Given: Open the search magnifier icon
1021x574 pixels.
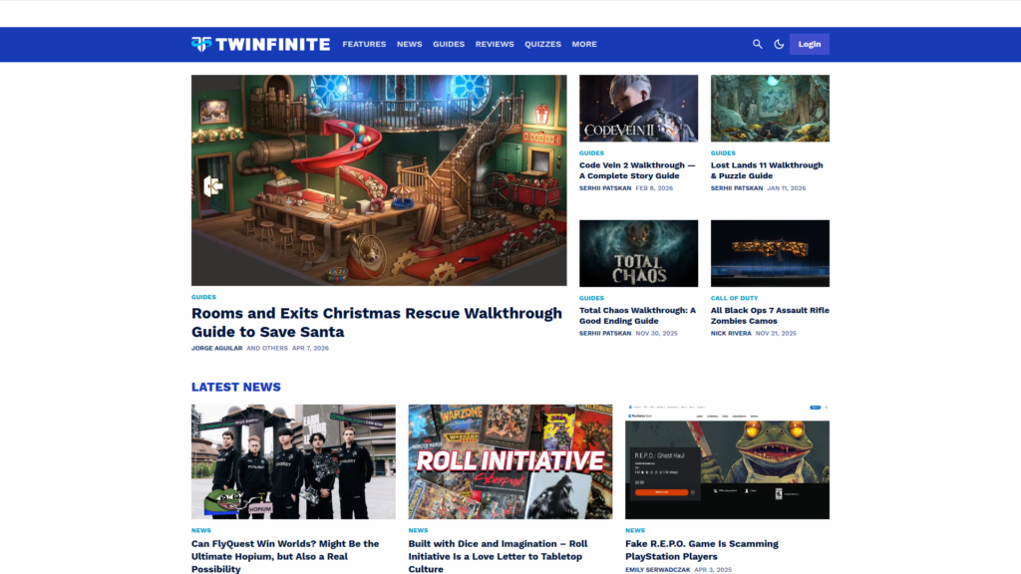Looking at the screenshot, I should [757, 44].
